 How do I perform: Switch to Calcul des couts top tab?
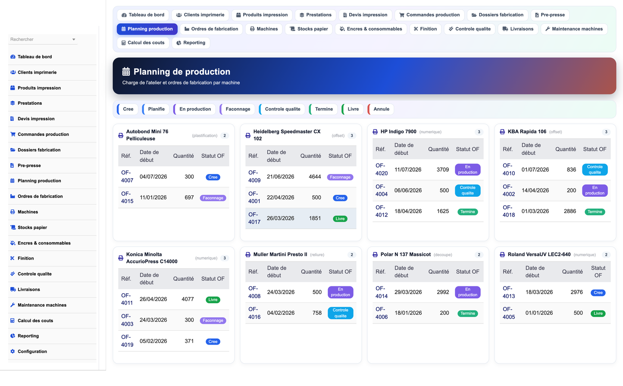coord(143,43)
